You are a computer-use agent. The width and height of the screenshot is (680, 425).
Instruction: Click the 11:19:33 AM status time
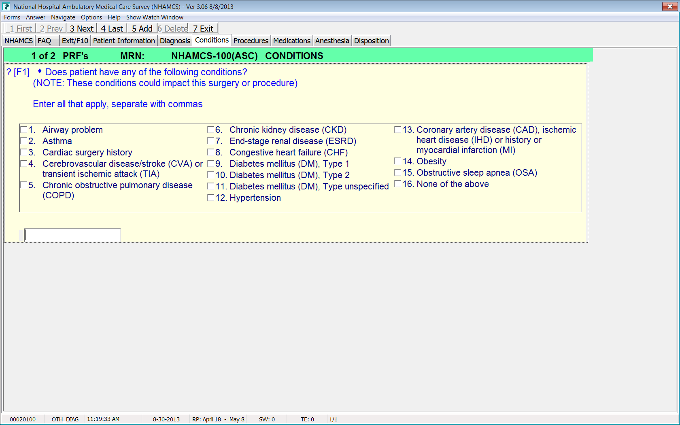click(x=103, y=419)
